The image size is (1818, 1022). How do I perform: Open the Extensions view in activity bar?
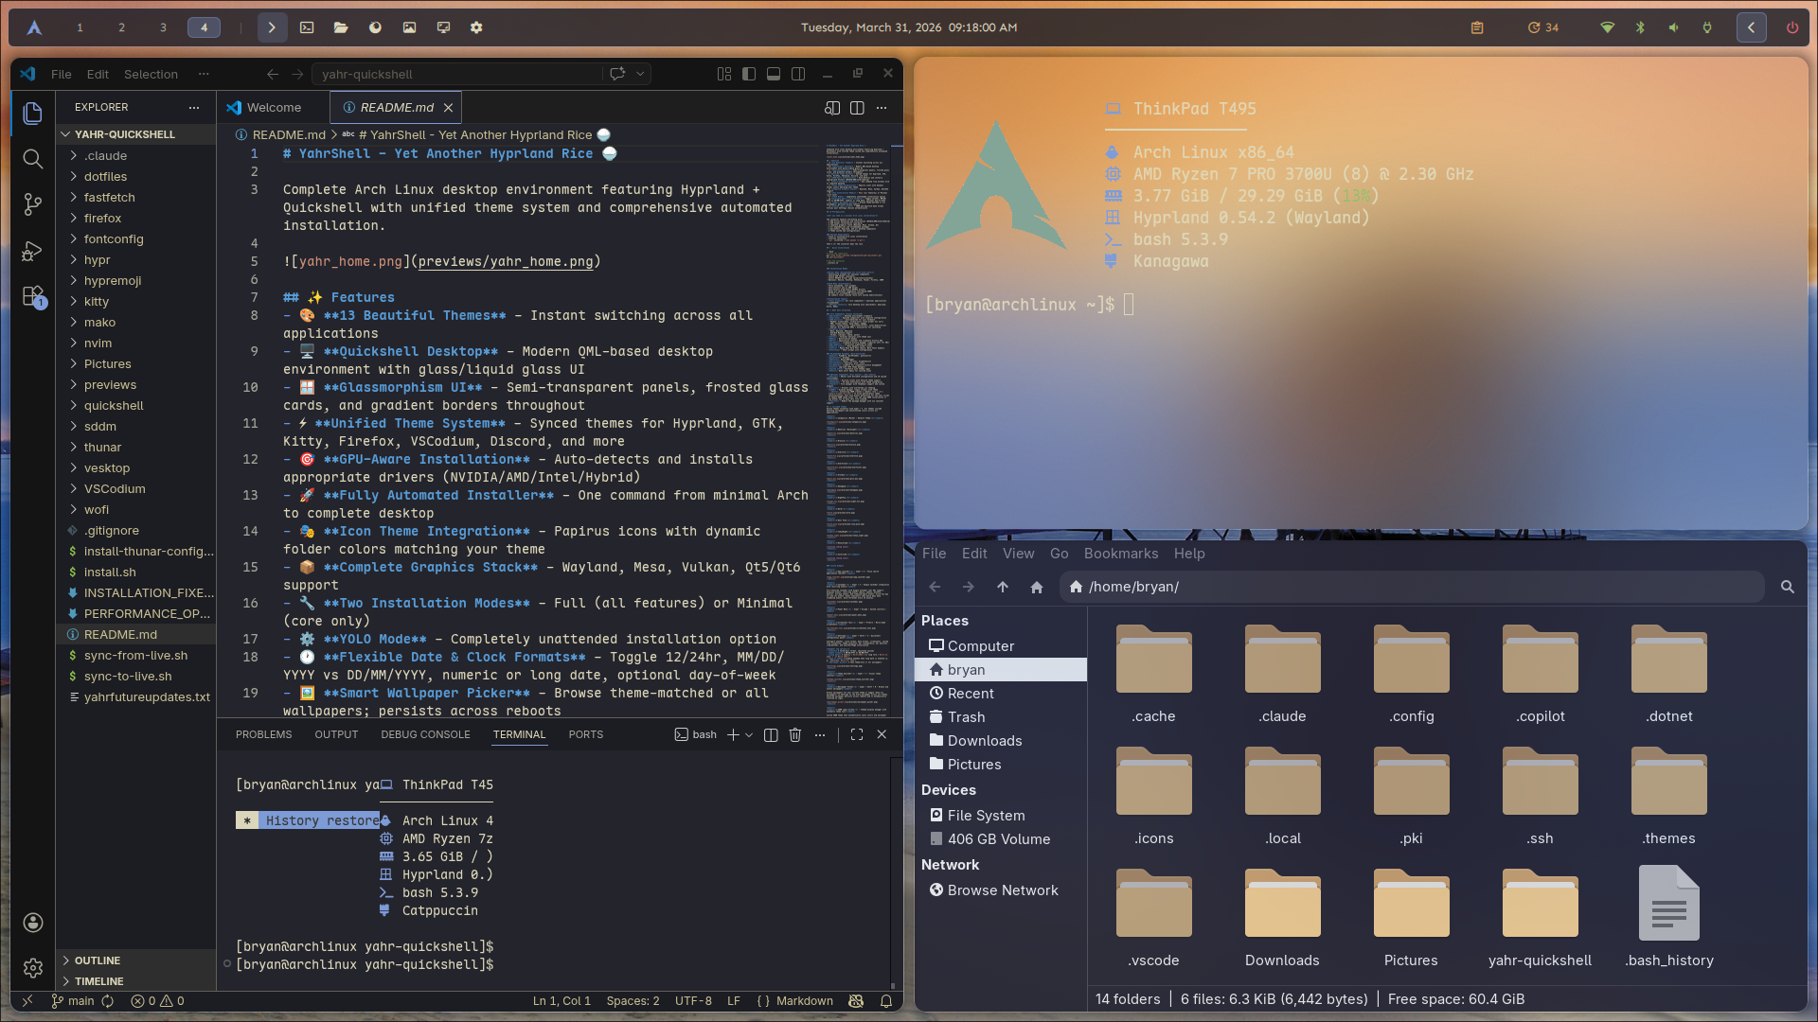tap(32, 297)
